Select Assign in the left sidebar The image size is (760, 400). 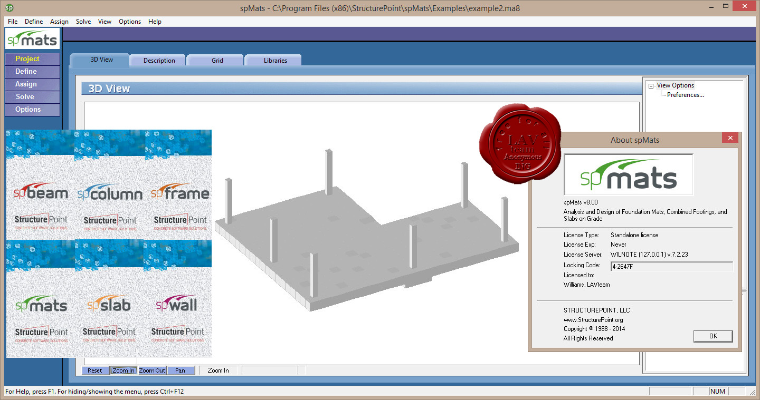[x=32, y=84]
